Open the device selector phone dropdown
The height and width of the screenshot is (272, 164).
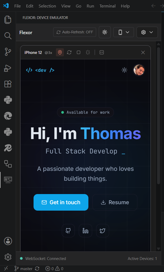124,32
